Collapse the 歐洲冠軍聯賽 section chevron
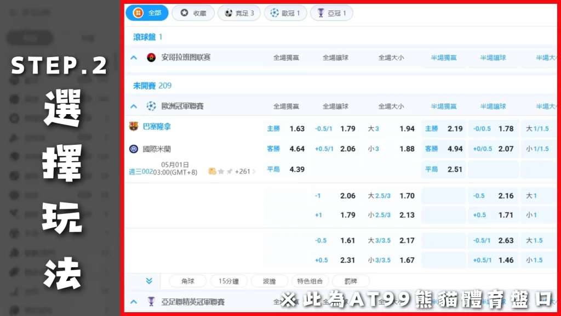 133,106
